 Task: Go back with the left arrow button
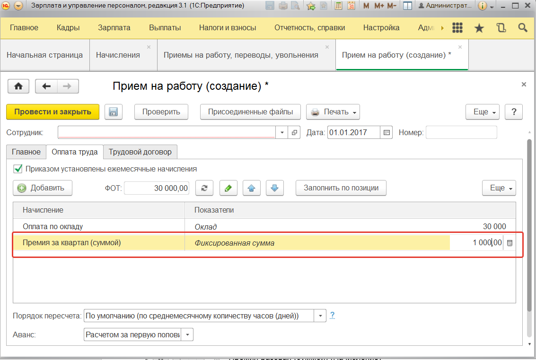pos(46,86)
